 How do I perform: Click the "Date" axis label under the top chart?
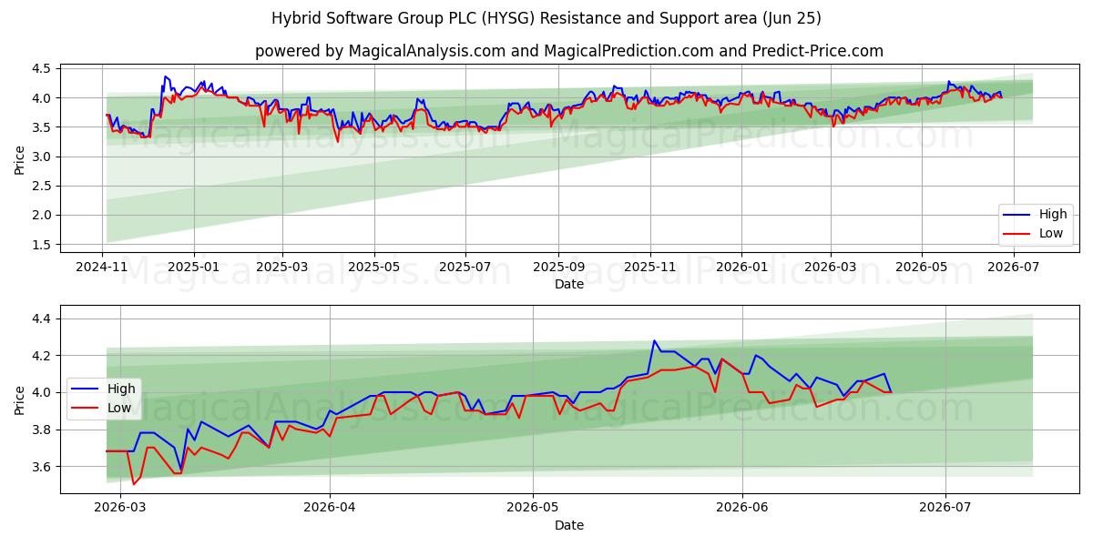[x=569, y=284]
